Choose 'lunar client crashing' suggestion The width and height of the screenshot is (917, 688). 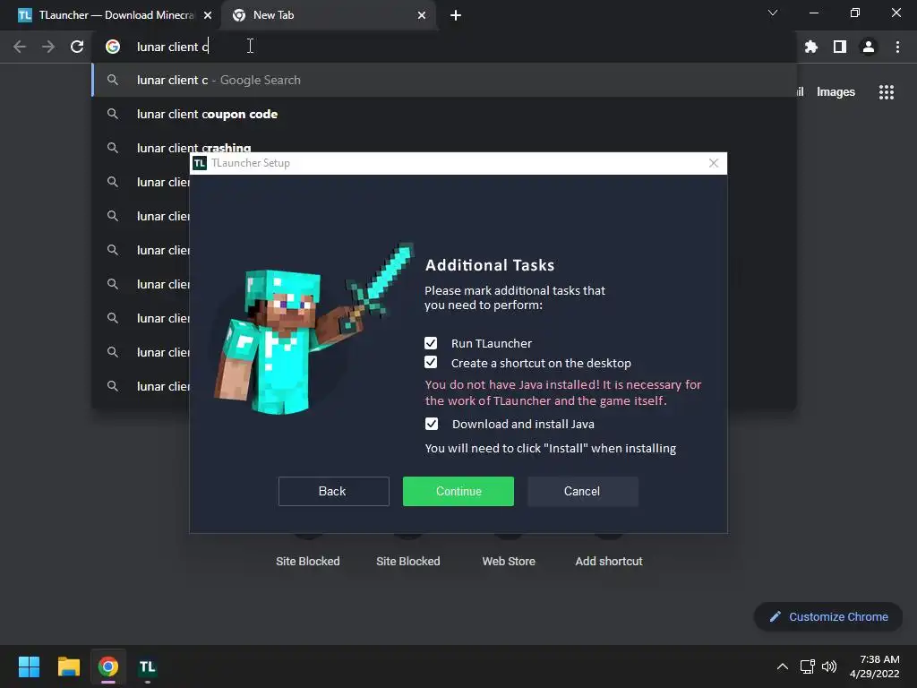tap(444, 142)
